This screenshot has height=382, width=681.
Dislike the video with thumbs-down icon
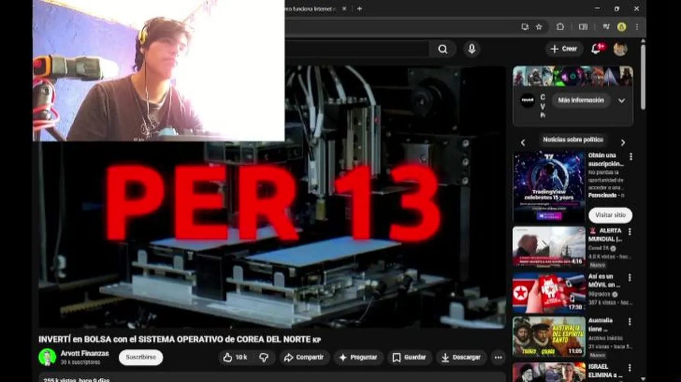pyautogui.click(x=264, y=358)
